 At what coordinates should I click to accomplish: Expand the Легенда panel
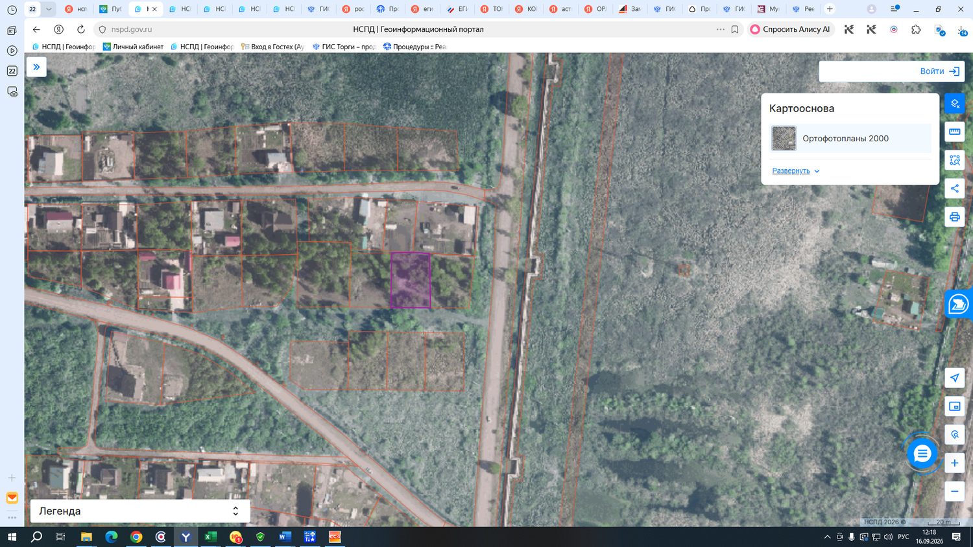[x=139, y=511]
